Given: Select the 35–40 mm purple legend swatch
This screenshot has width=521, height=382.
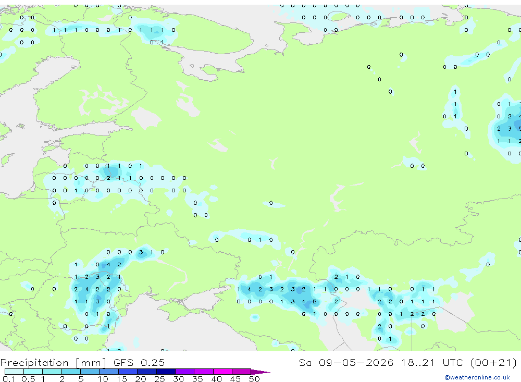Looking at the screenshot, I should coord(203,372).
